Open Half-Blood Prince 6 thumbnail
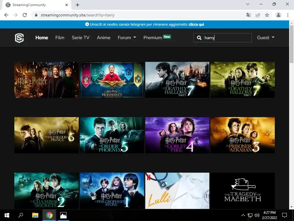Image resolution: width=294 pixels, height=221 pixels. pyautogui.click(x=47, y=135)
